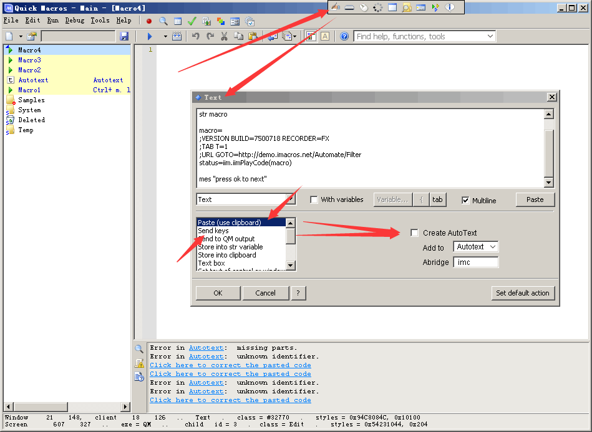Viewport: 592px width, 432px height.
Task: Click the blue Run macro arrow
Action: 150,37
